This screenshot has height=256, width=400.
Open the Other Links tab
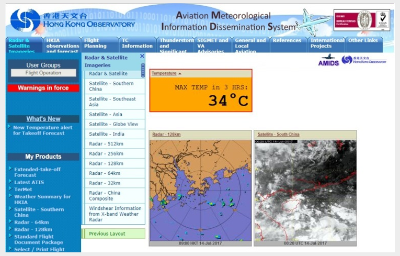point(364,46)
